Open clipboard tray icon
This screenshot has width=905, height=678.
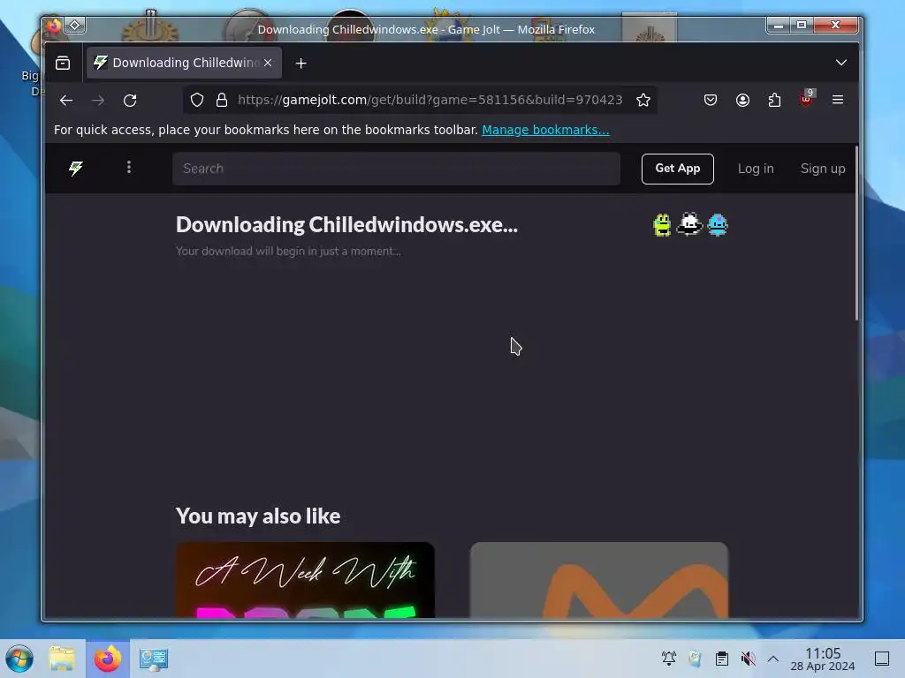click(721, 659)
